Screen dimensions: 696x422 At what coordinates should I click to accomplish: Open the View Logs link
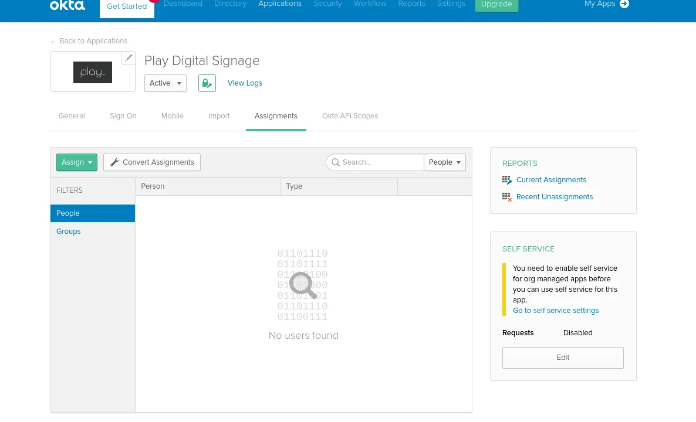pos(245,83)
